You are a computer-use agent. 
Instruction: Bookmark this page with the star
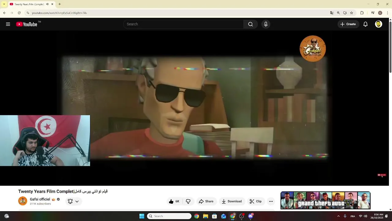[x=352, y=13]
